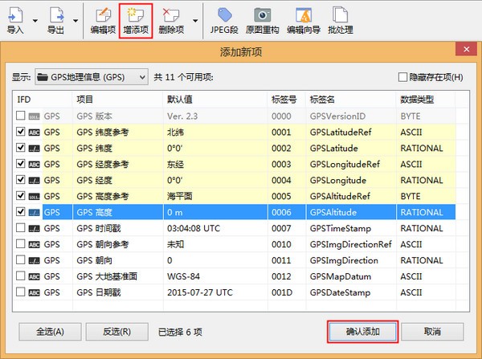482x359 pixels.
Task: Check the GPS 版本 row checkbox
Action: pyautogui.click(x=21, y=116)
